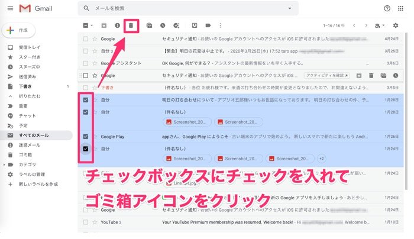Open 下書き drafts folder
The image size is (414, 239).
tap(25, 86)
